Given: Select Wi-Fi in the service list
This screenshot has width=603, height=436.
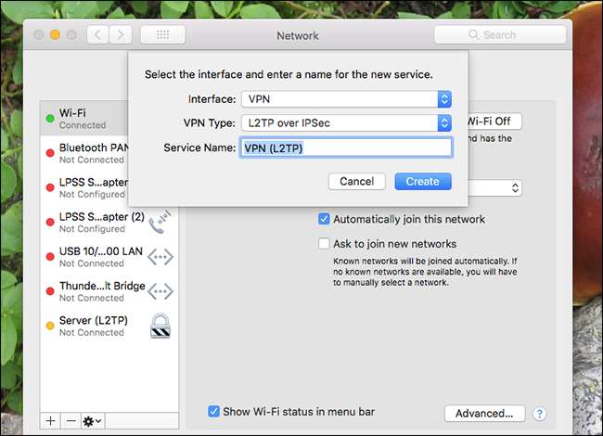Looking at the screenshot, I should [x=84, y=119].
